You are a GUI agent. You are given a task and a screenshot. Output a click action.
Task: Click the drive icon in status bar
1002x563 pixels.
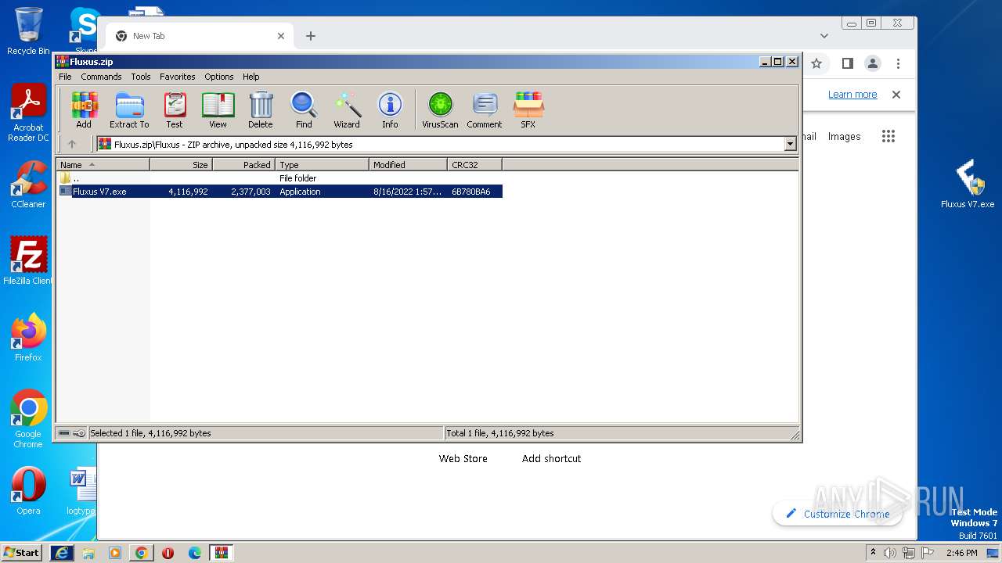tap(64, 433)
